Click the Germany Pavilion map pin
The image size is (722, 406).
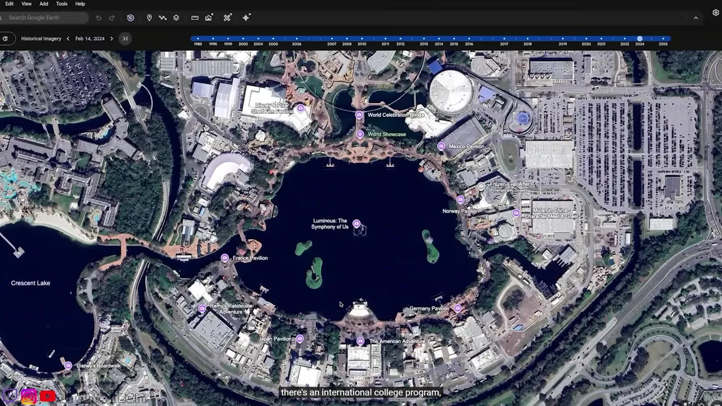pyautogui.click(x=457, y=308)
